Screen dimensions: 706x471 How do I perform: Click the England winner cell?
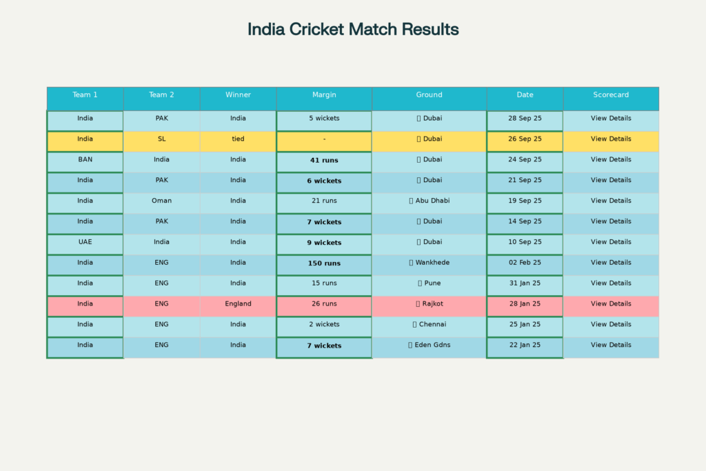pos(238,304)
